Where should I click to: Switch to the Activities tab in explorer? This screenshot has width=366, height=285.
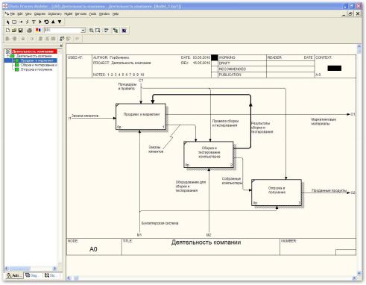14,275
